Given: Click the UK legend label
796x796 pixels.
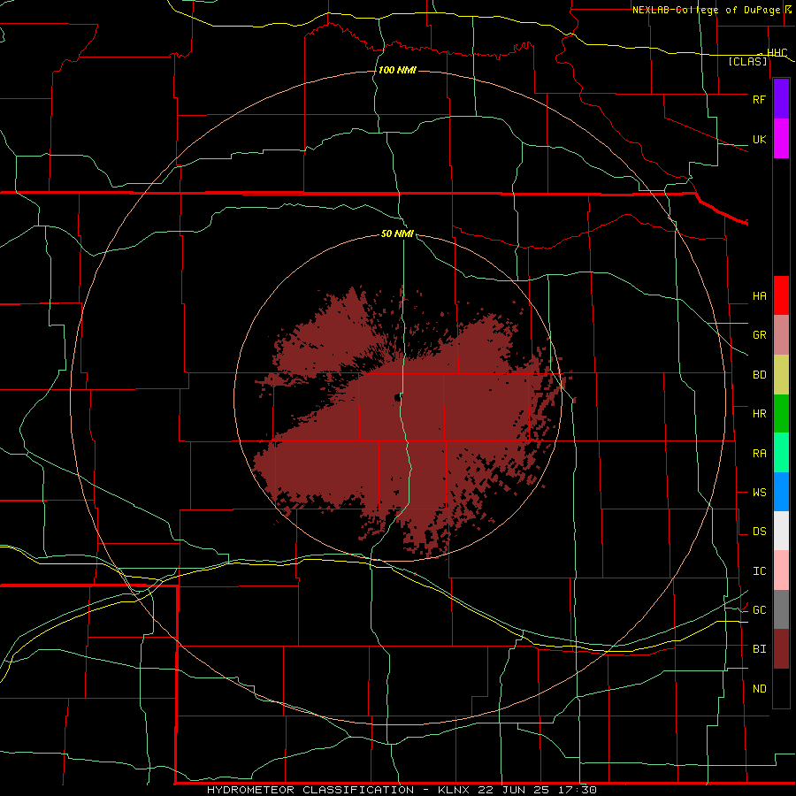Looking at the screenshot, I should 759,139.
